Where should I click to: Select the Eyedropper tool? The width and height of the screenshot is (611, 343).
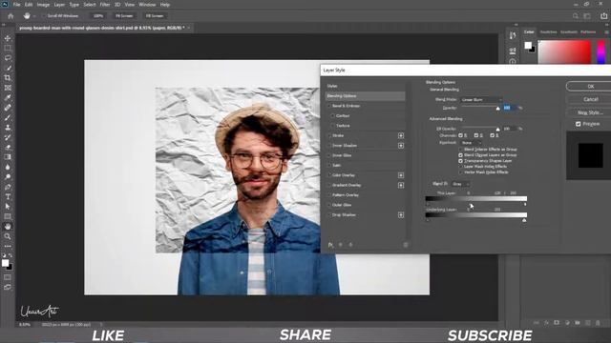point(8,97)
